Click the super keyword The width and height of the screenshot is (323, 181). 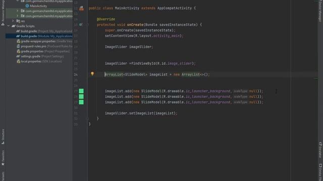(x=110, y=30)
